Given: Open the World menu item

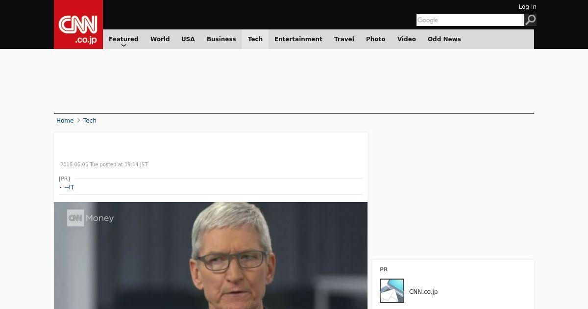Looking at the screenshot, I should coord(160,39).
